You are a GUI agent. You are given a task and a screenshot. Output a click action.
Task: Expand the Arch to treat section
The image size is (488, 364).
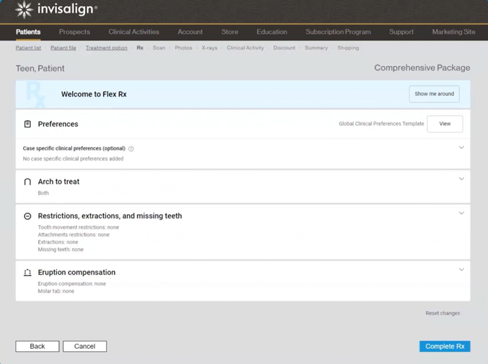(x=461, y=179)
